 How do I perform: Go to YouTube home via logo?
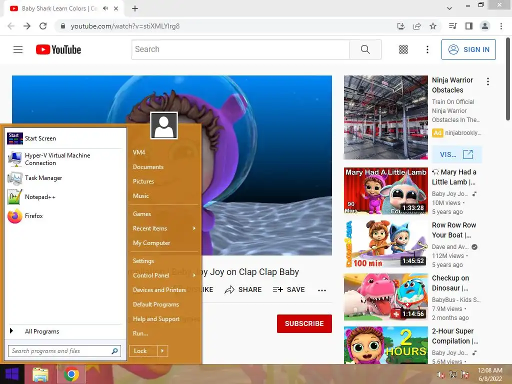(x=58, y=49)
